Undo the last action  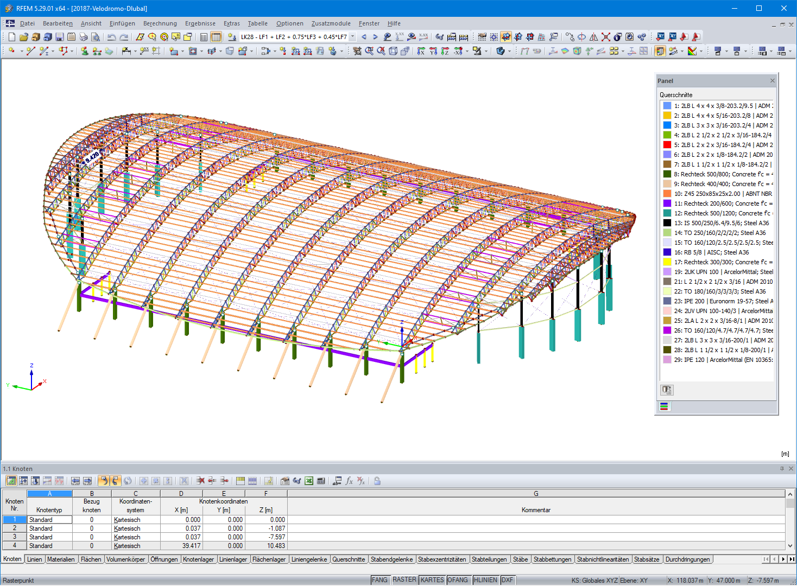tap(111, 37)
